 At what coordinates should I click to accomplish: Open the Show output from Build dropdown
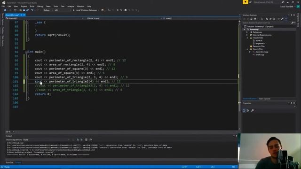pyautogui.click(x=46, y=140)
